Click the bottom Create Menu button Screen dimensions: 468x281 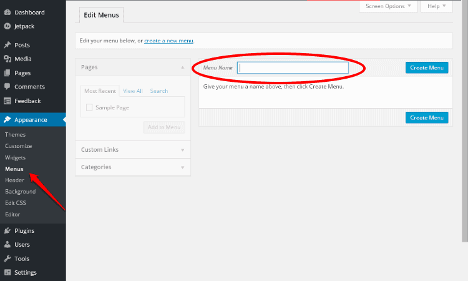pos(427,117)
